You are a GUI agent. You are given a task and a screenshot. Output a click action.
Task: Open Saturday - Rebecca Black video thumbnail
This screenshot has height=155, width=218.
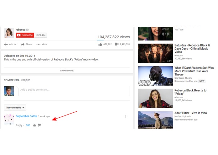(x=156, y=53)
